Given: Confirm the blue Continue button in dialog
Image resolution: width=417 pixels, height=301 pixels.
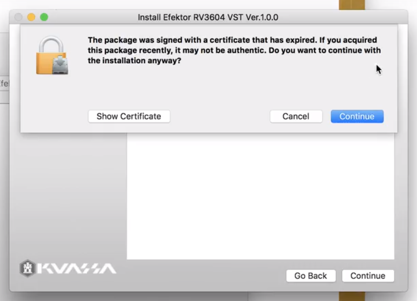Looking at the screenshot, I should click(x=357, y=116).
